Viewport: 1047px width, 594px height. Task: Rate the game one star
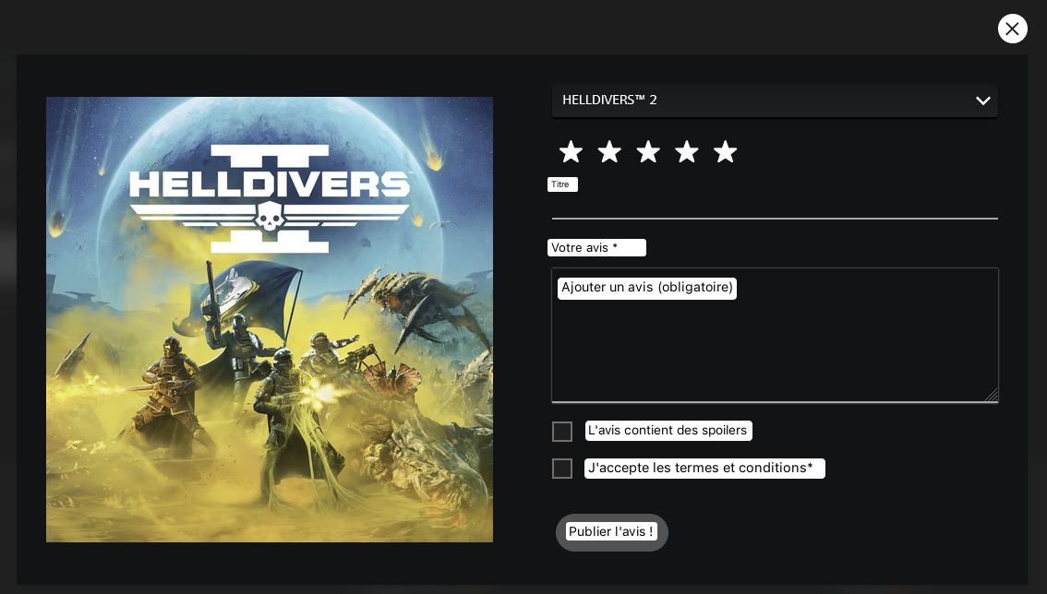571,152
